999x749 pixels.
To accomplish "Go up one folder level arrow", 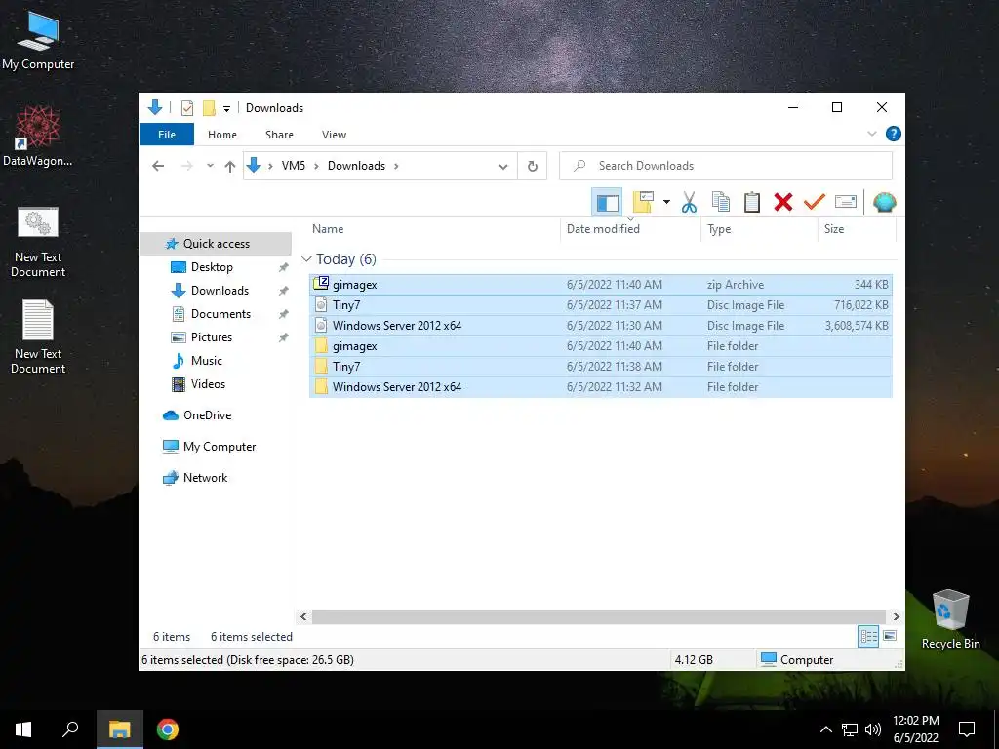I will tap(230, 166).
